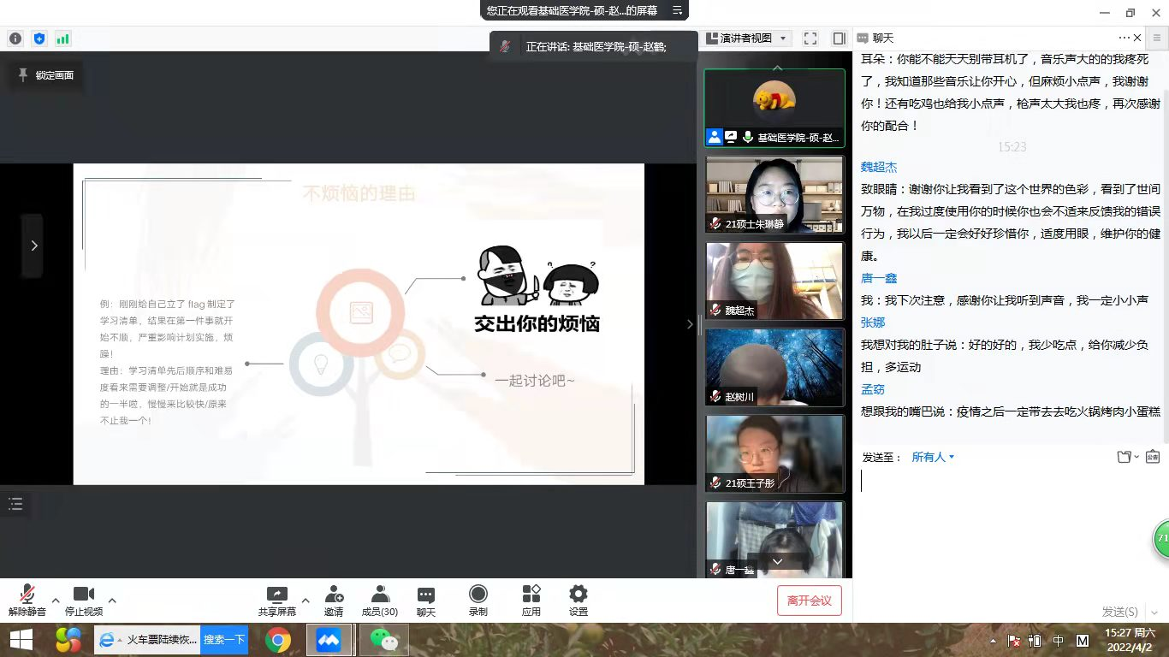This screenshot has height=657, width=1169.
Task: Open the Settings gear in the toolbar
Action: pyautogui.click(x=579, y=601)
